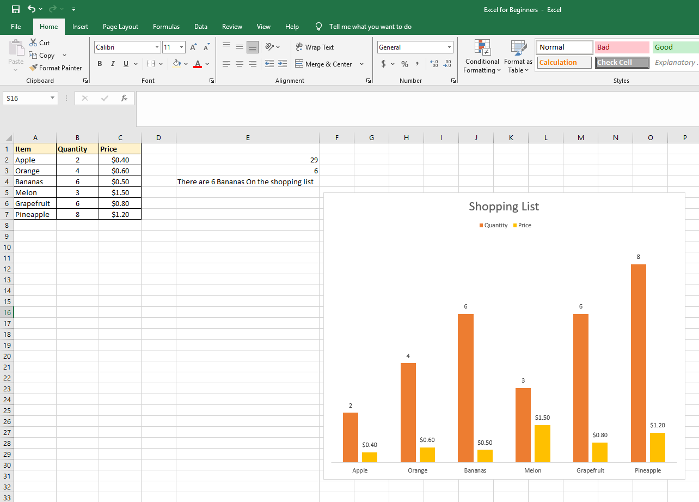Image resolution: width=699 pixels, height=502 pixels.
Task: Apply the Good cell style
Action: pos(676,47)
